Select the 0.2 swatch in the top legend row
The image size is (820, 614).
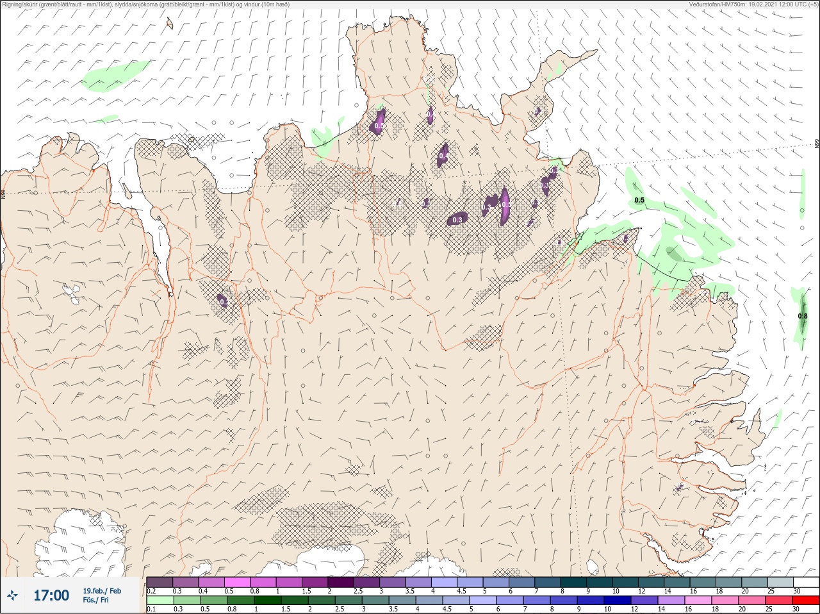[160, 582]
